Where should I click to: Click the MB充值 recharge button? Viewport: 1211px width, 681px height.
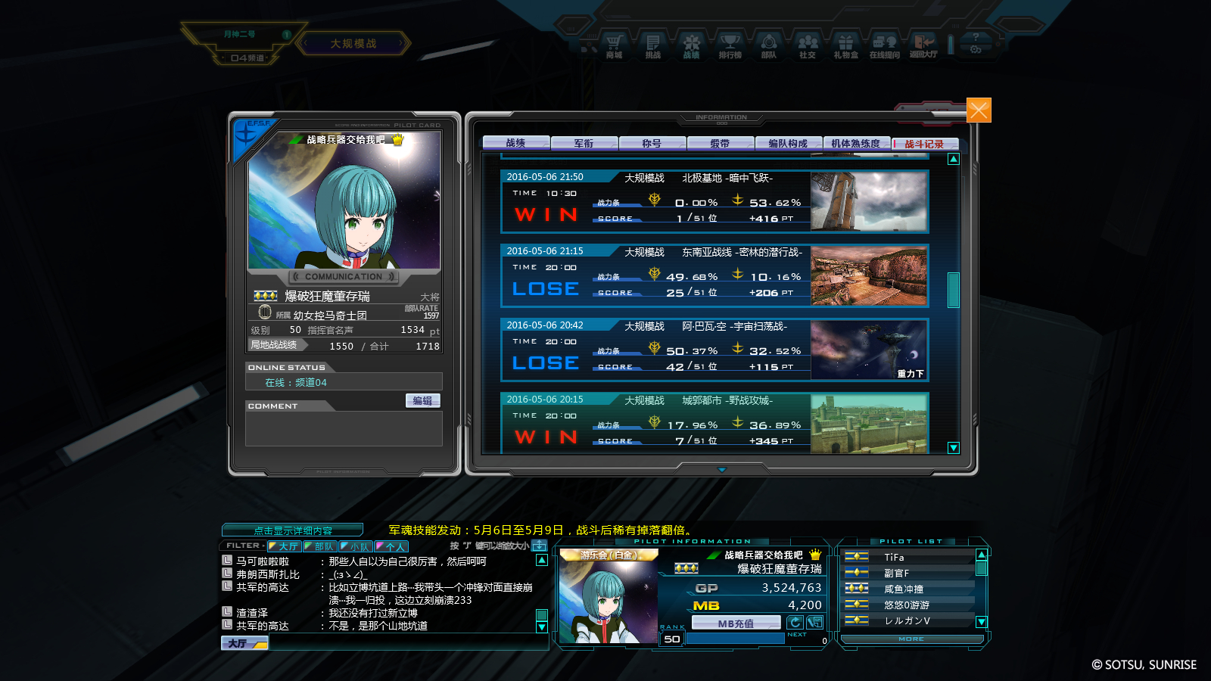(x=736, y=623)
